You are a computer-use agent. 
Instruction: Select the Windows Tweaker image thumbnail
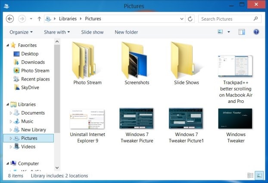click(x=235, y=118)
